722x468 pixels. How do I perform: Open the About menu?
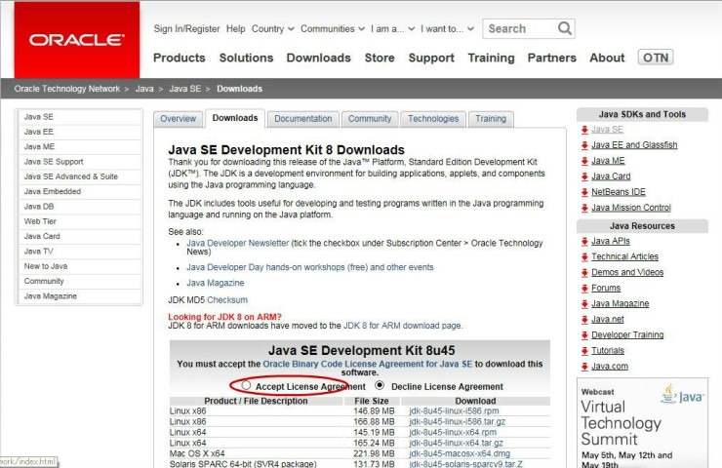point(607,58)
